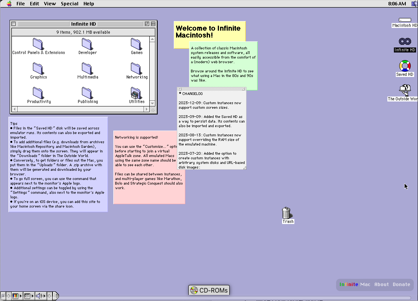Open the View menu
418x301 pixels.
point(50,4)
